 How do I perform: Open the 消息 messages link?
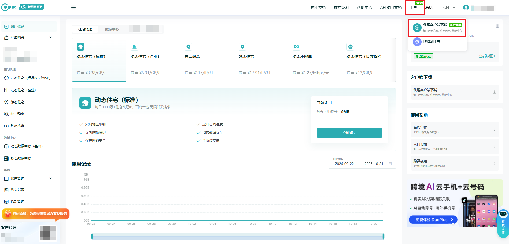click(429, 7)
